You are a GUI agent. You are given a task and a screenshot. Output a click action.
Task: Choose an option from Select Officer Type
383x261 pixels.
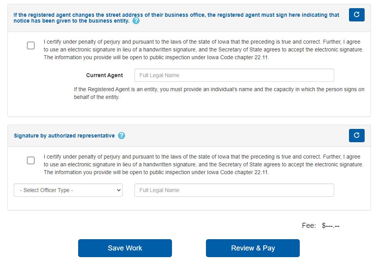(x=68, y=190)
